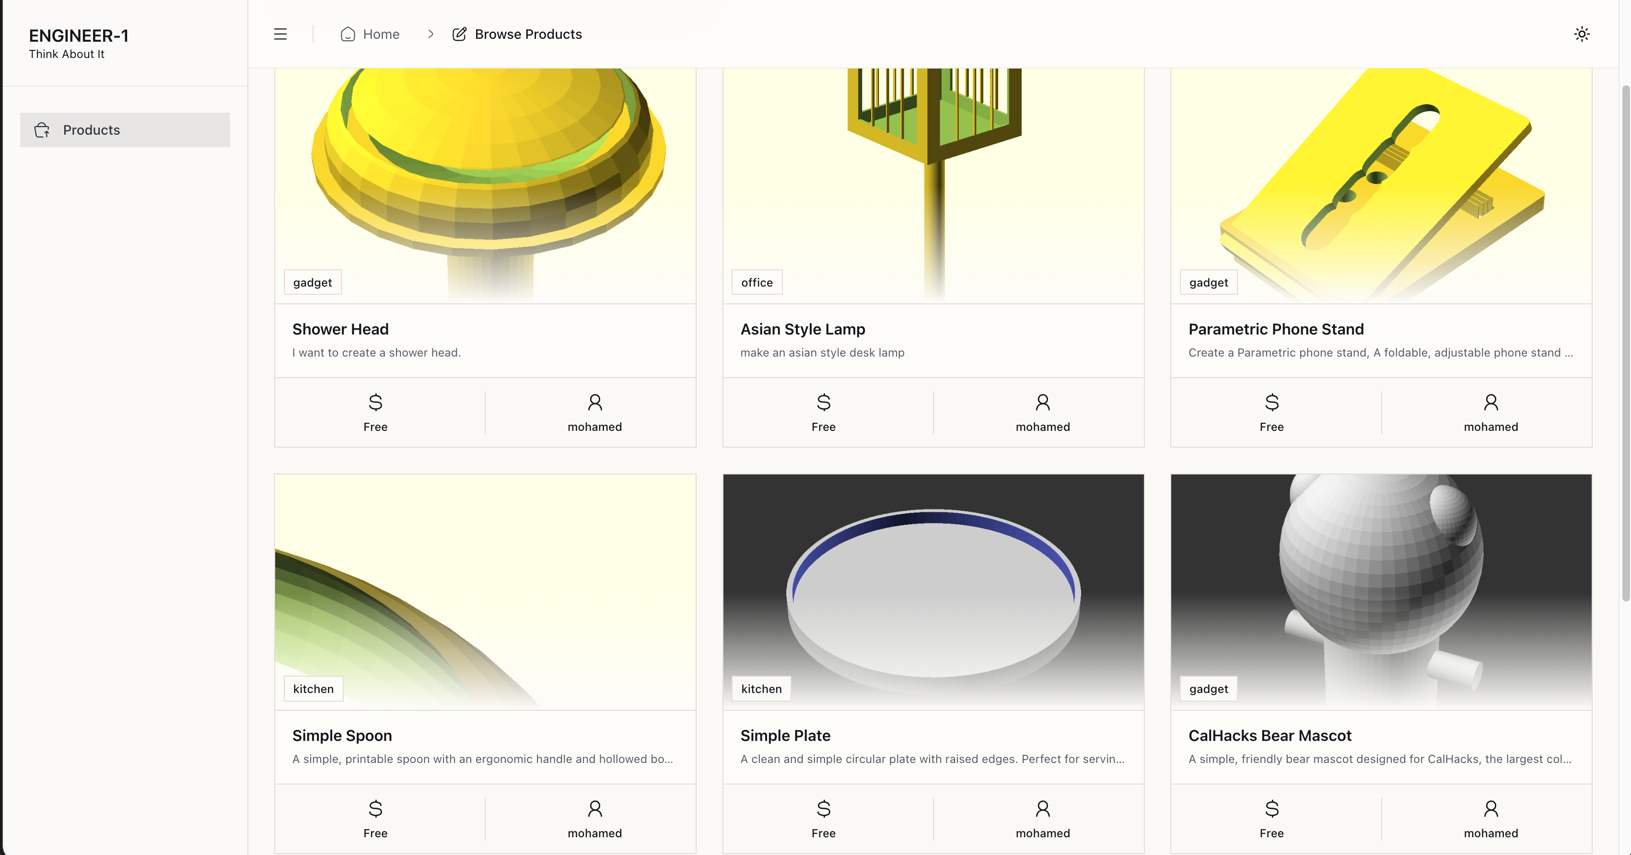Click Parametric Phone Stand's user icon
The image size is (1631, 855).
1491,403
